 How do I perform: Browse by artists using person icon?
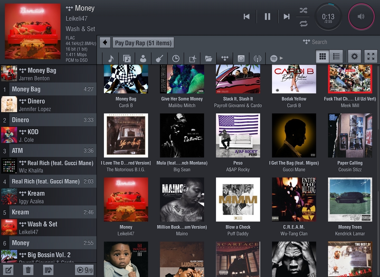coord(143,58)
